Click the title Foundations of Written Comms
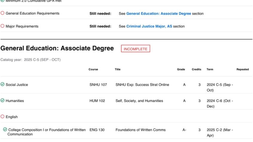Screen dimensions: 253x142 141,130
